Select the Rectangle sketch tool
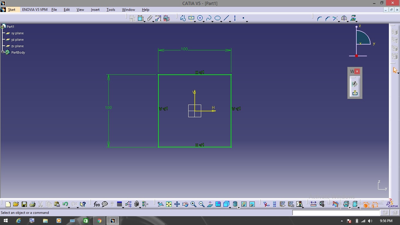The image size is (400, 225). pos(191,18)
